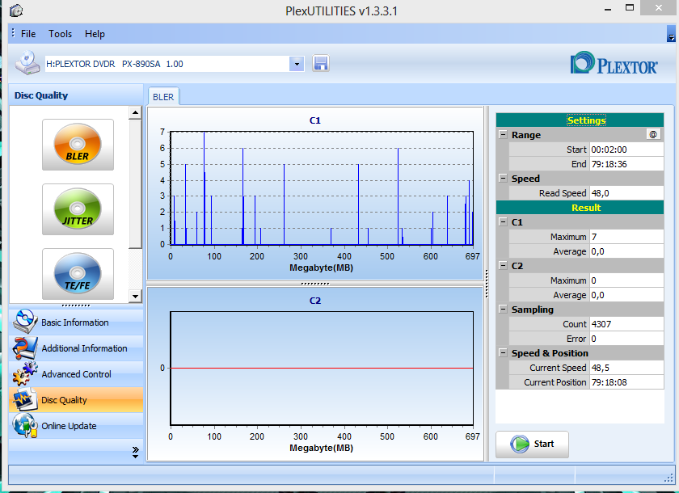The height and width of the screenshot is (493, 679).
Task: Select the JITTER disc test icon
Action: point(78,209)
